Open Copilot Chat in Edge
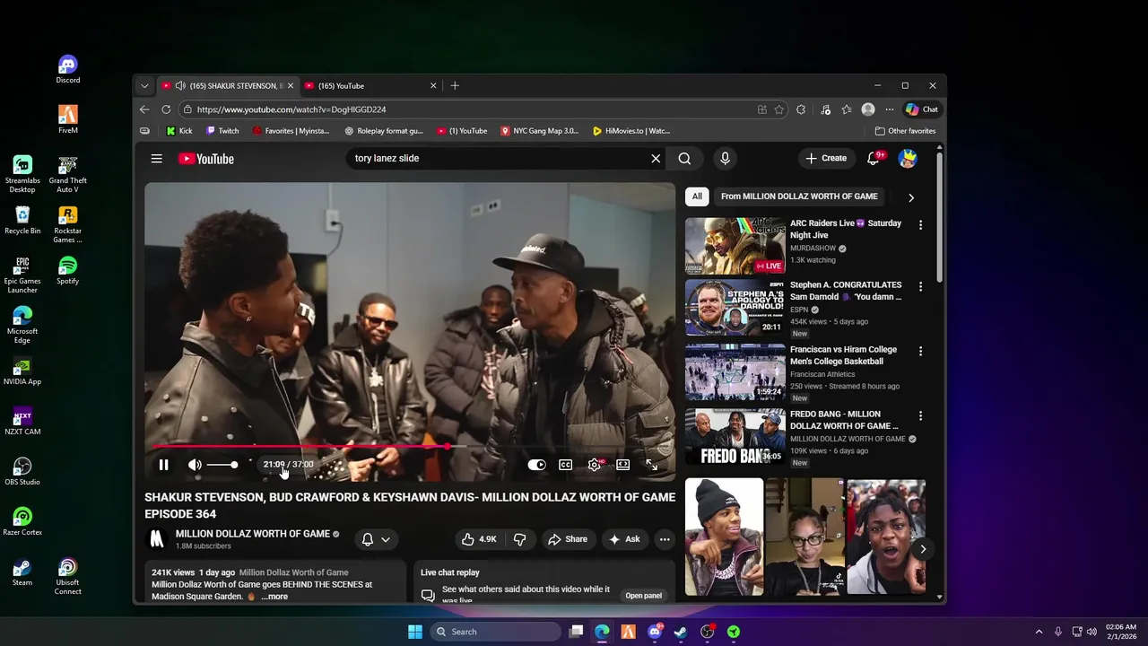The width and height of the screenshot is (1148, 646). (x=922, y=109)
